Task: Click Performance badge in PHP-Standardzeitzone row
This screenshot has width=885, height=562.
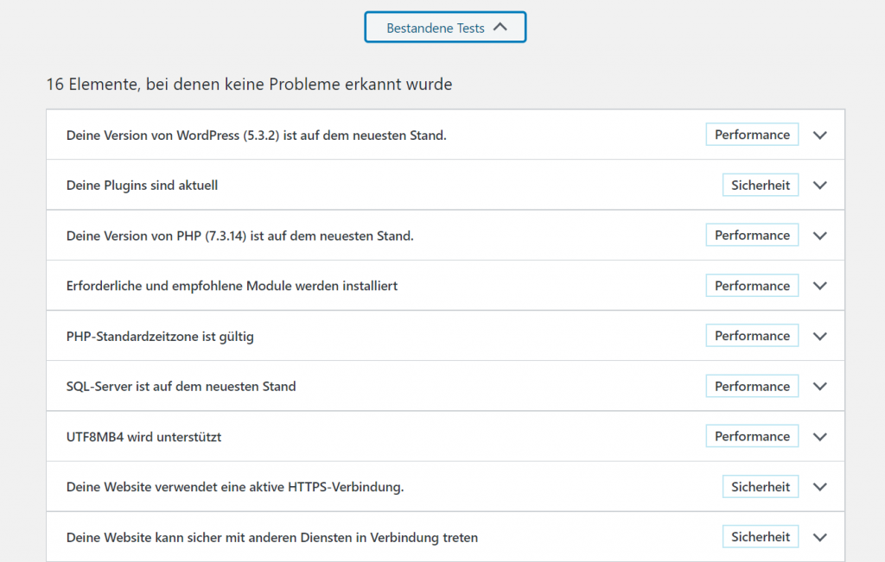Action: 752,336
